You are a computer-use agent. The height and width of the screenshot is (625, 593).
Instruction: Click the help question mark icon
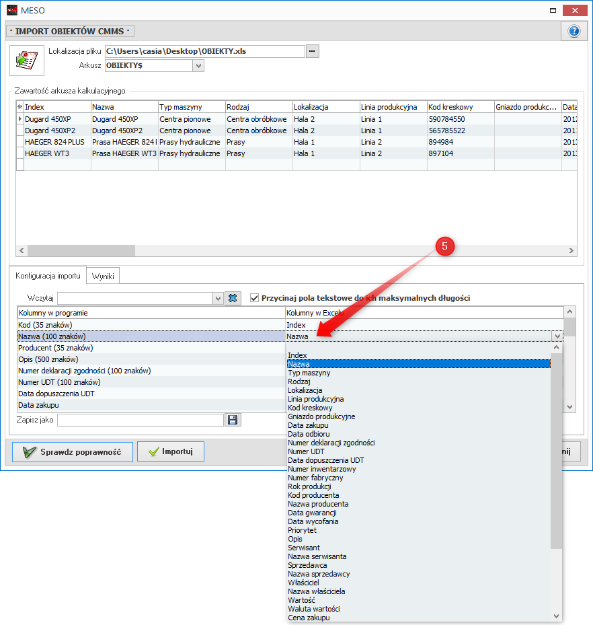tap(574, 31)
